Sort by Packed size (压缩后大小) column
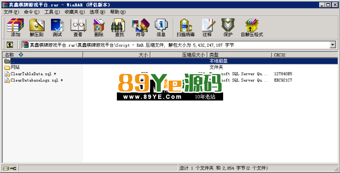340x173 pixels. click(x=179, y=55)
